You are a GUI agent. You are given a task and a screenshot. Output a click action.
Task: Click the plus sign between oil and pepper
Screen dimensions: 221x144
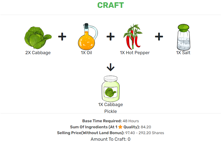[110, 37]
